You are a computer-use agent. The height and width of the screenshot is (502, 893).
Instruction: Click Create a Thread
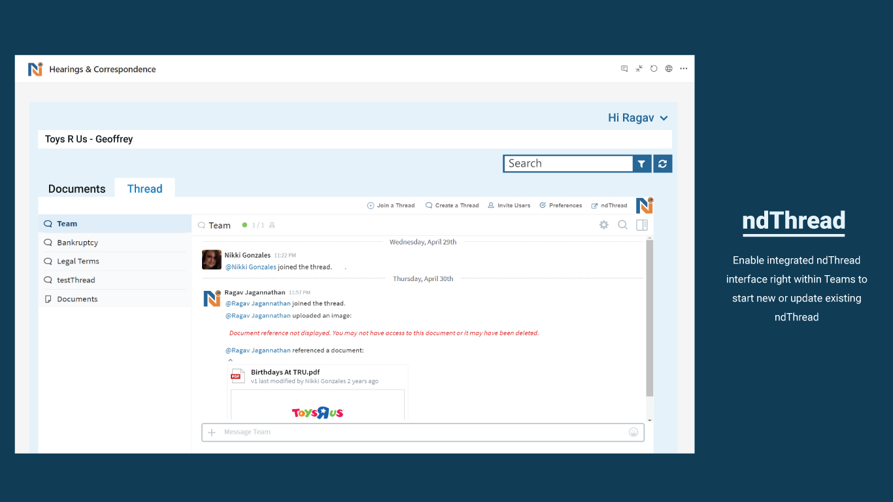click(452, 205)
